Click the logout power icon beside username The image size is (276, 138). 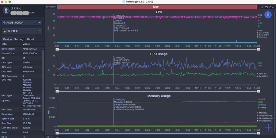[x=21, y=9]
